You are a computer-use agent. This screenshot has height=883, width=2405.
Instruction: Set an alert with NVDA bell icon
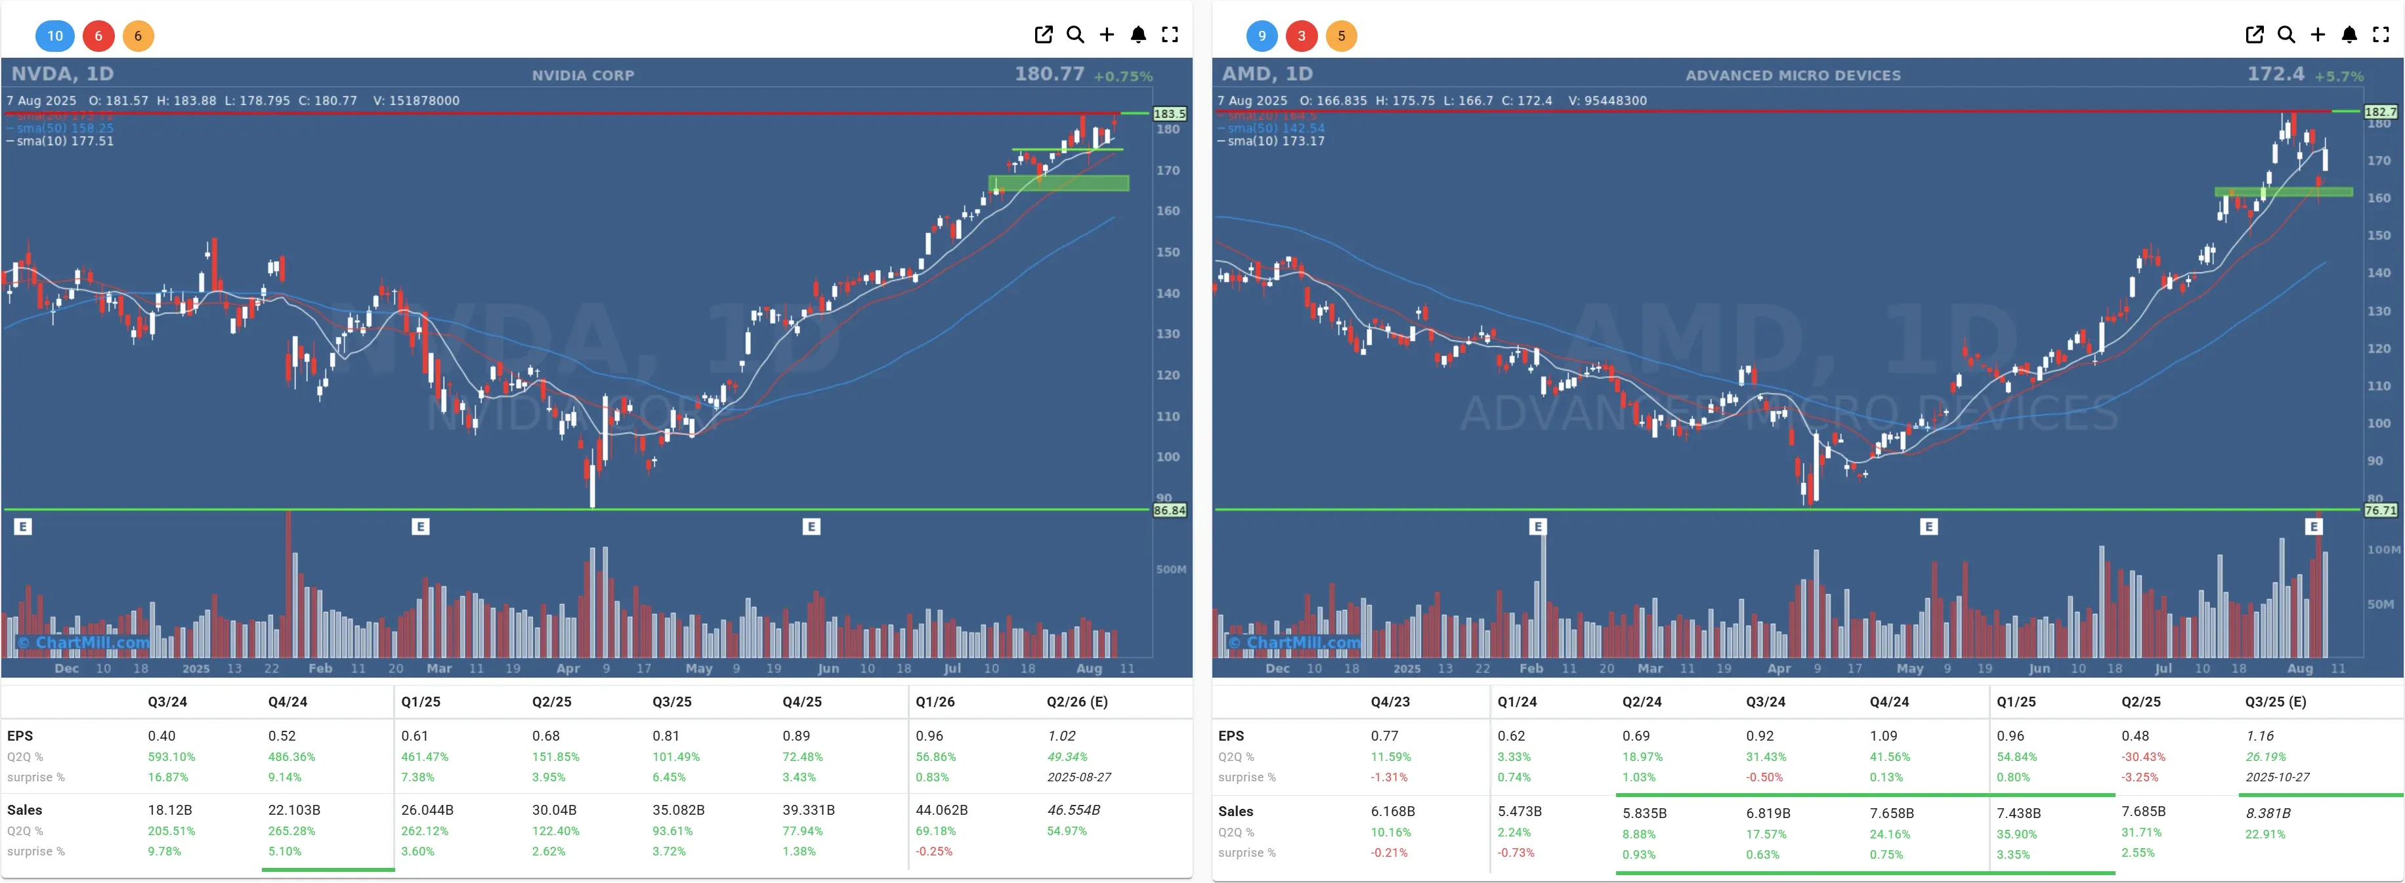[1138, 35]
